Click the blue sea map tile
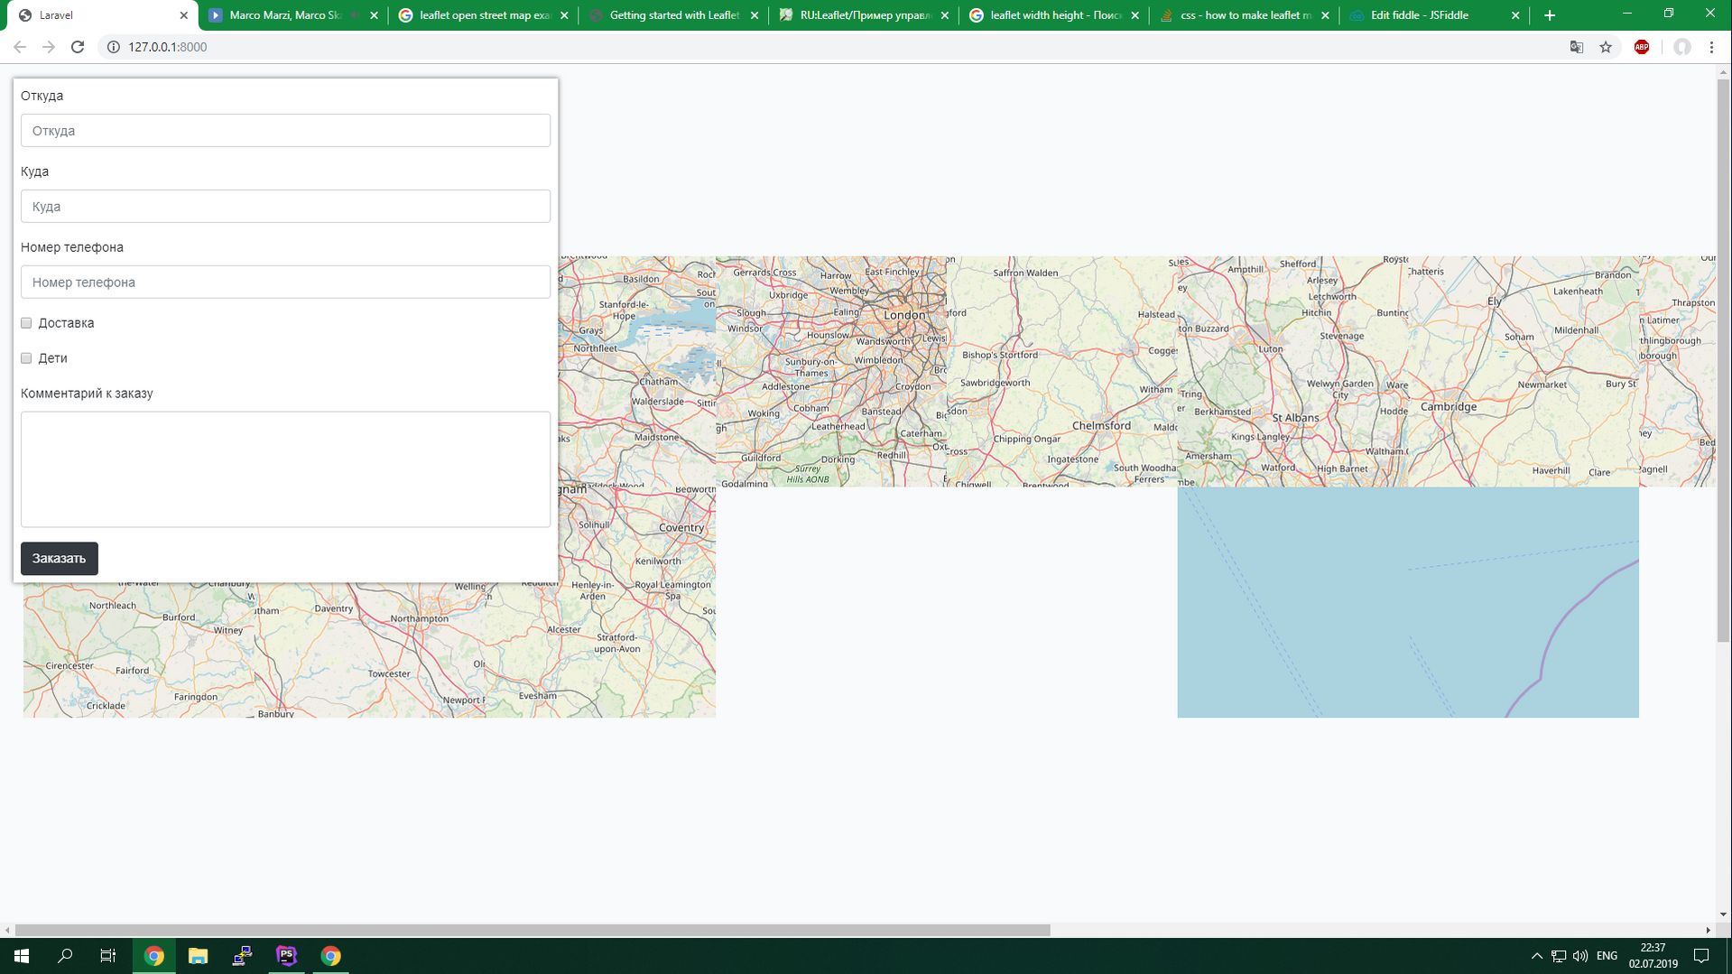The width and height of the screenshot is (1732, 974). tap(1408, 603)
